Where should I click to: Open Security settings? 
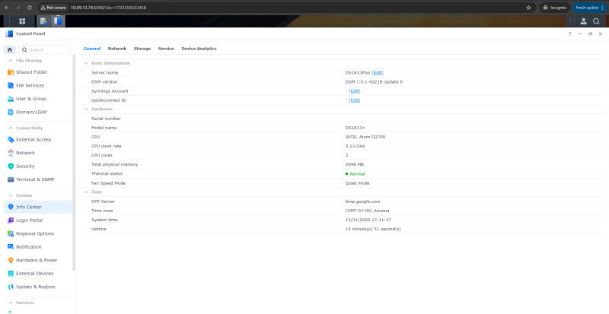click(25, 166)
